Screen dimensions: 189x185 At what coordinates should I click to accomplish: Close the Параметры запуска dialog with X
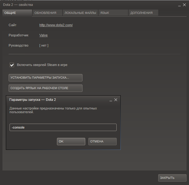[x=116, y=100]
